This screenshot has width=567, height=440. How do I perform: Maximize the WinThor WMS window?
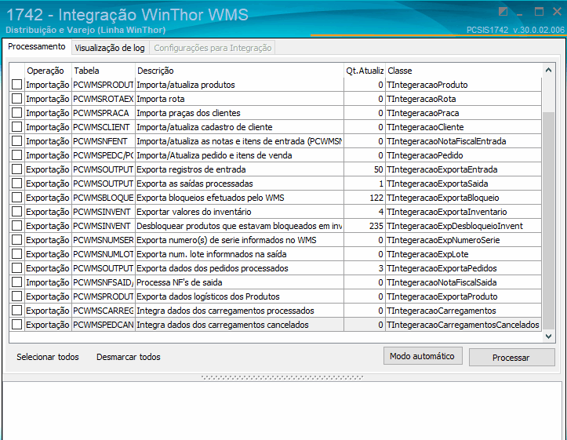point(539,12)
